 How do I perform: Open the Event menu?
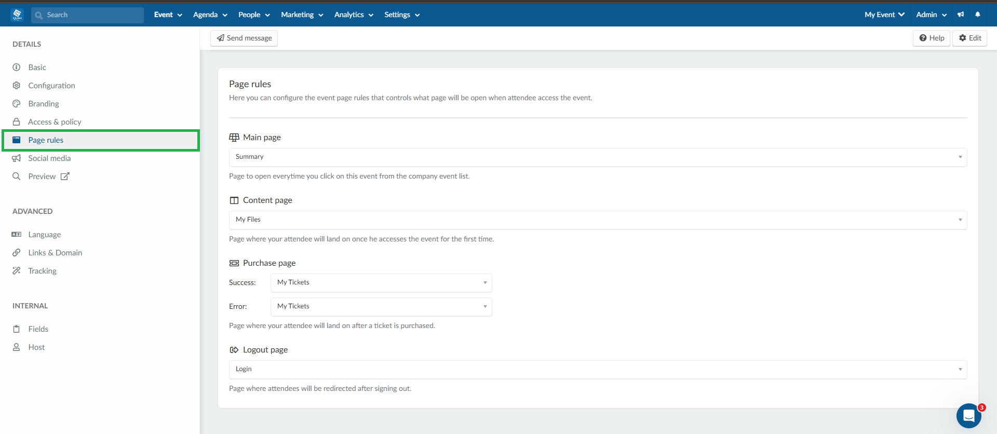point(168,15)
